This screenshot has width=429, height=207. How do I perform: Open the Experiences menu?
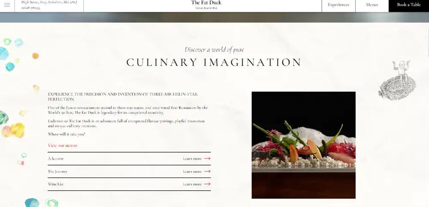tap(338, 5)
